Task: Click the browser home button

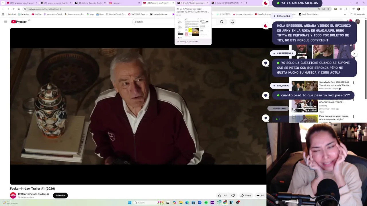Action: (19, 9)
